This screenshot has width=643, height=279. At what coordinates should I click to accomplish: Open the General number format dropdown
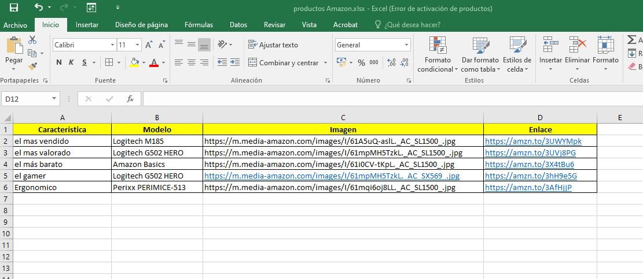coord(406,45)
